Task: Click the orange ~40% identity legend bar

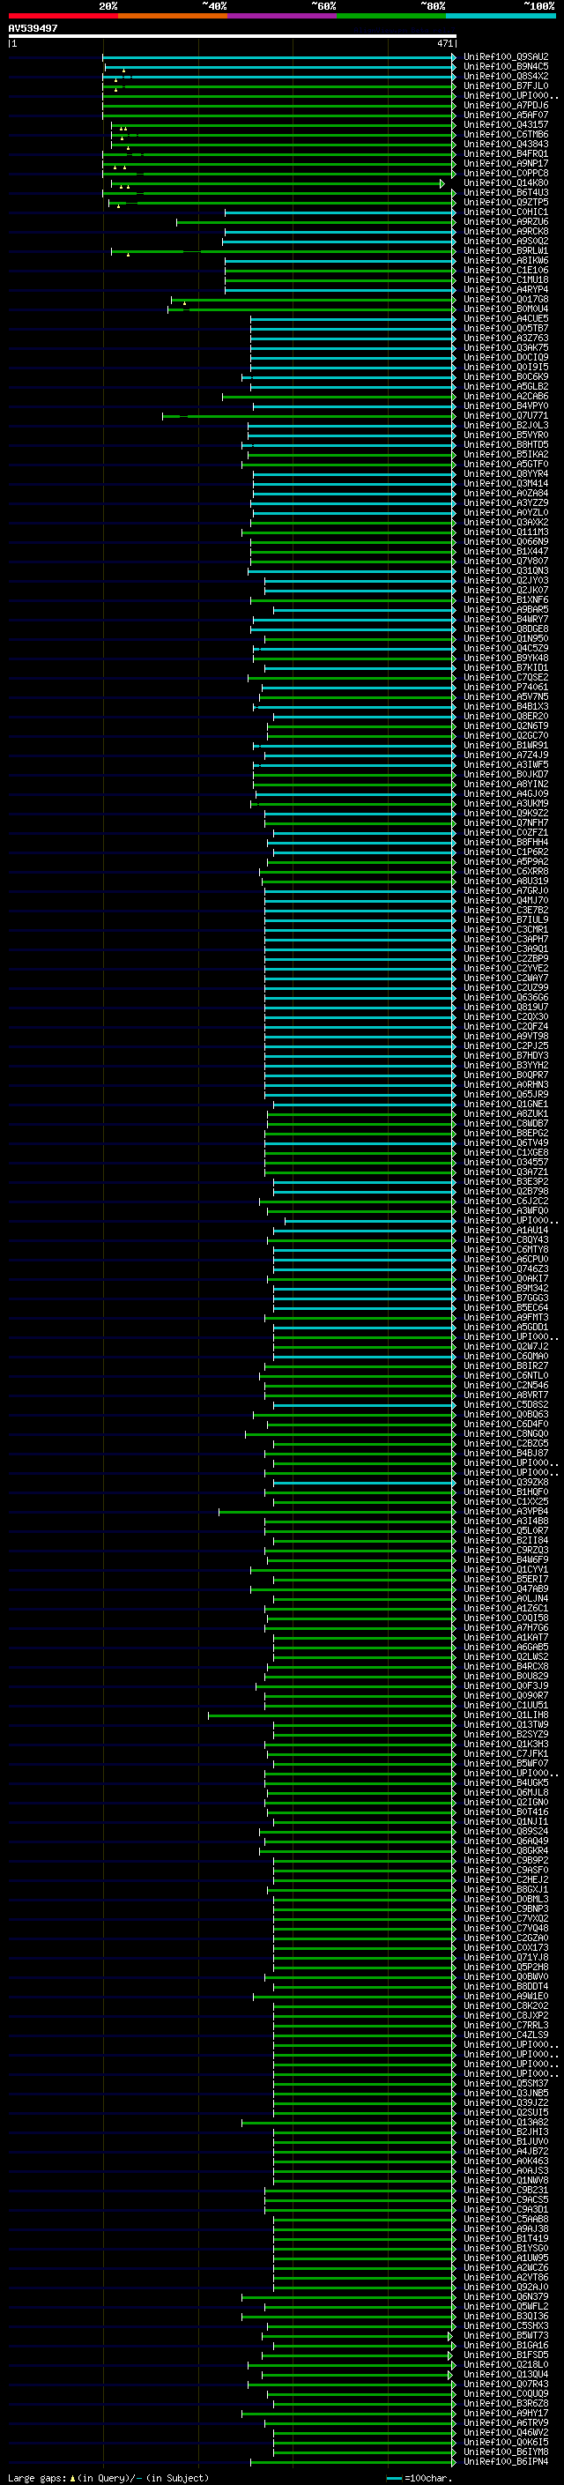Action: pos(173,16)
